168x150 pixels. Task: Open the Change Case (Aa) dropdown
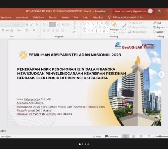click(x=19, y=31)
